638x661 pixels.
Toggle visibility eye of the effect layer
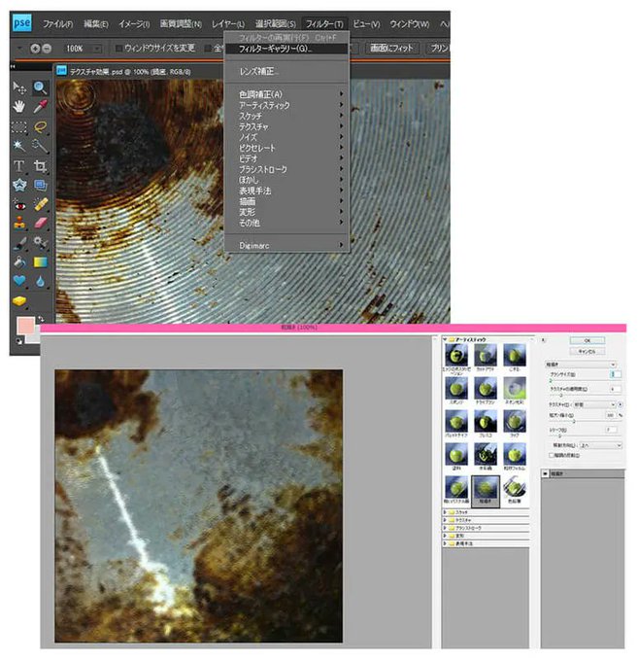click(545, 473)
